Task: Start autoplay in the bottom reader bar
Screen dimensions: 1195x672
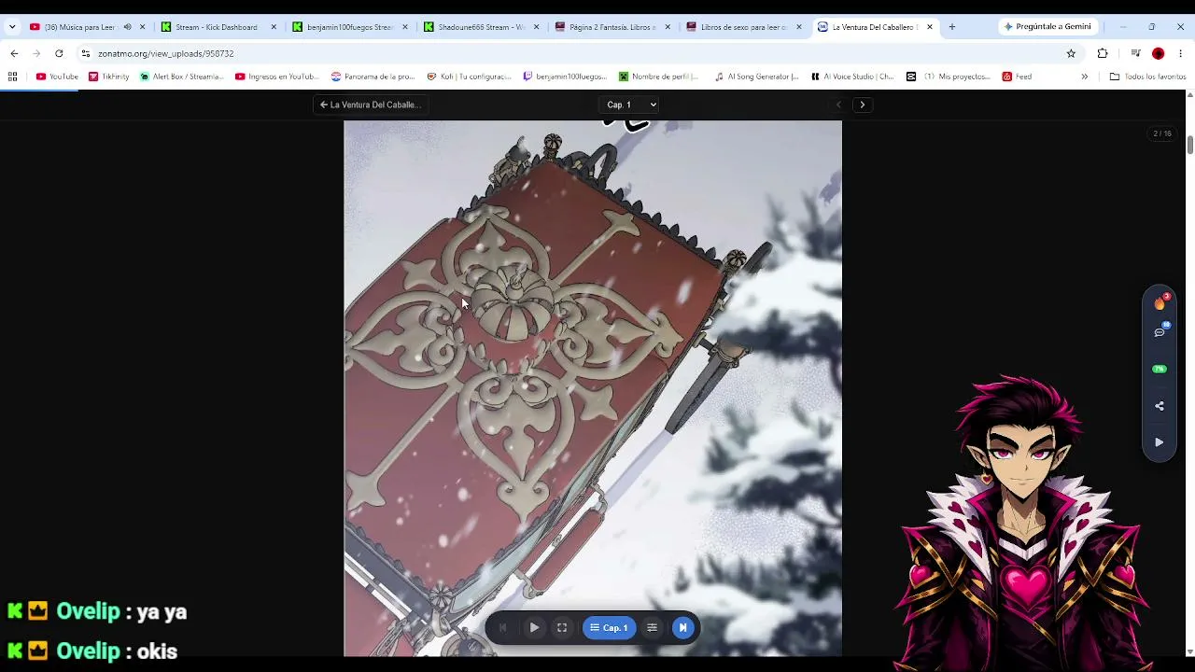Action: (534, 628)
